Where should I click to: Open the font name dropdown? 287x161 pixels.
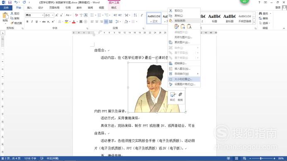pyautogui.click(x=42, y=15)
